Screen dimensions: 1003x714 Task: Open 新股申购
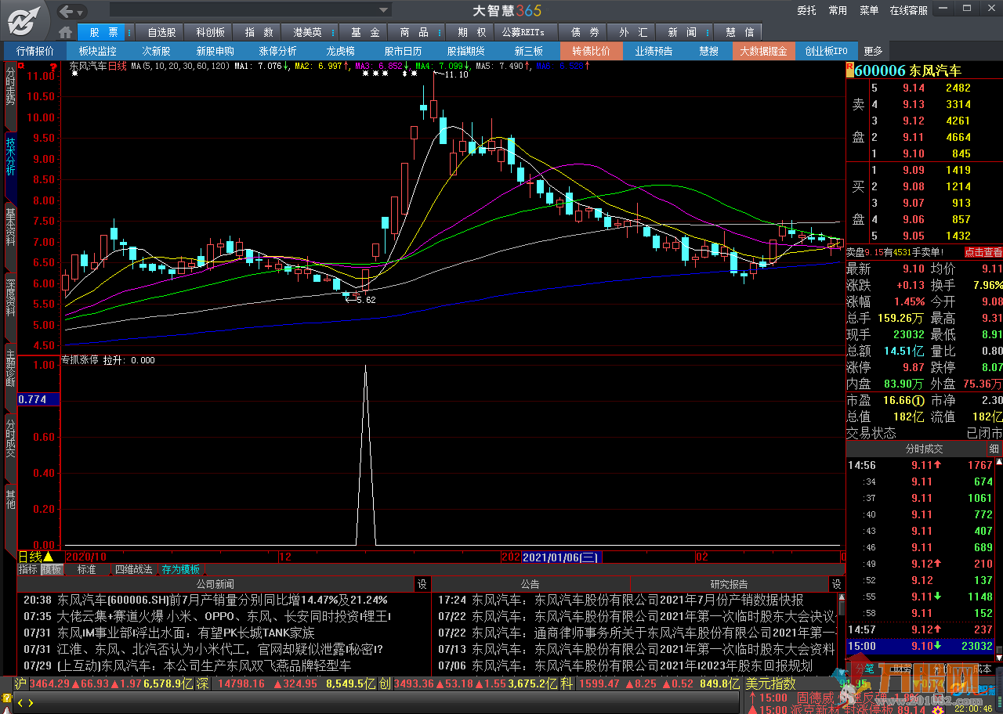[x=215, y=51]
